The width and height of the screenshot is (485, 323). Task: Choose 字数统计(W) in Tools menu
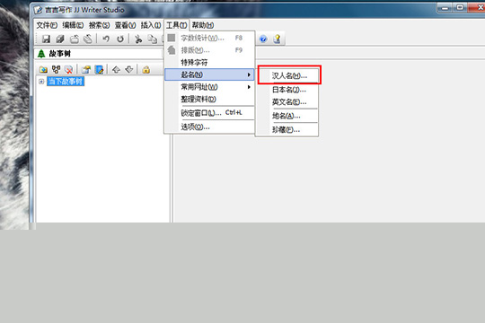tap(209, 38)
